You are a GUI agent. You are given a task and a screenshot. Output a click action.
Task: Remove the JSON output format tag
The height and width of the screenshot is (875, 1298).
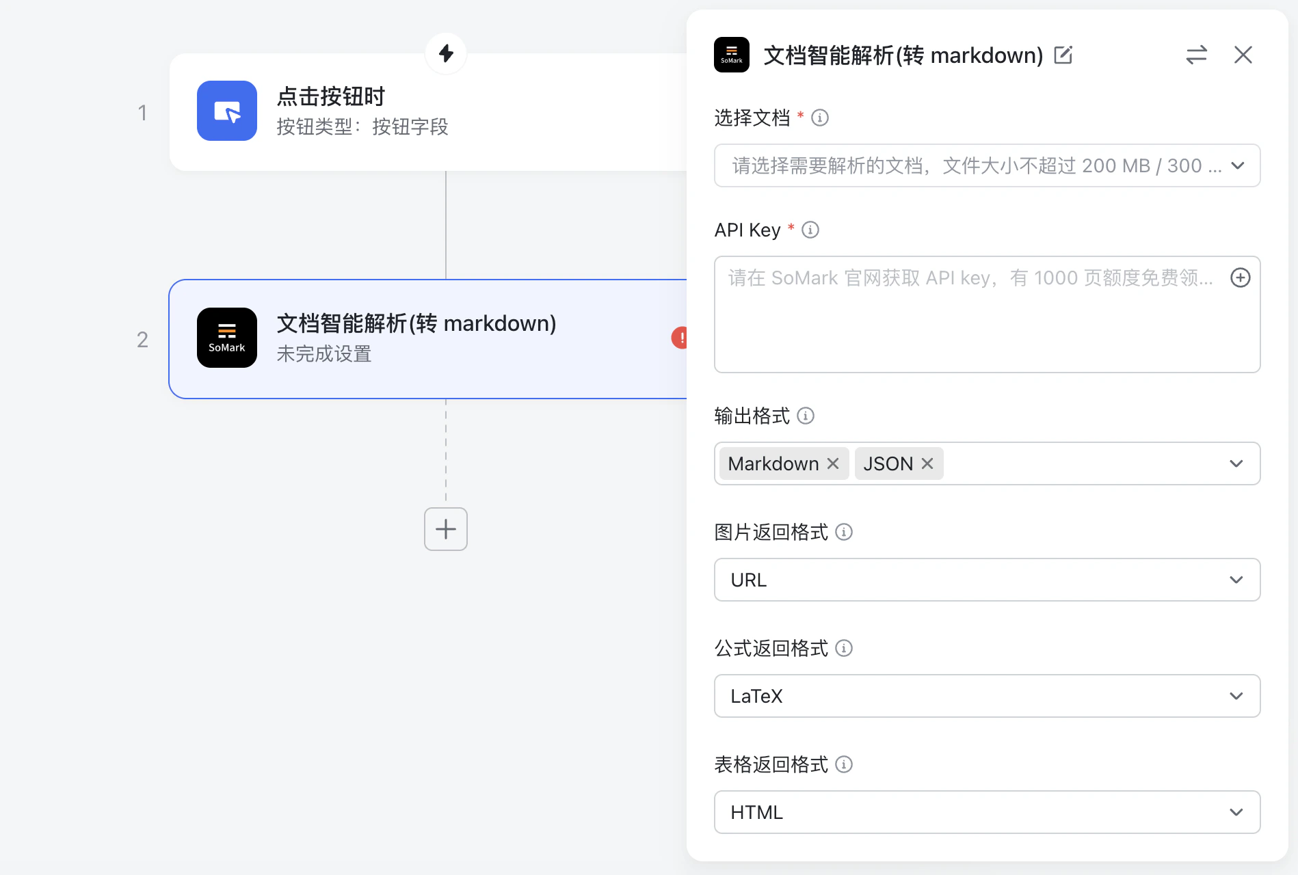927,463
